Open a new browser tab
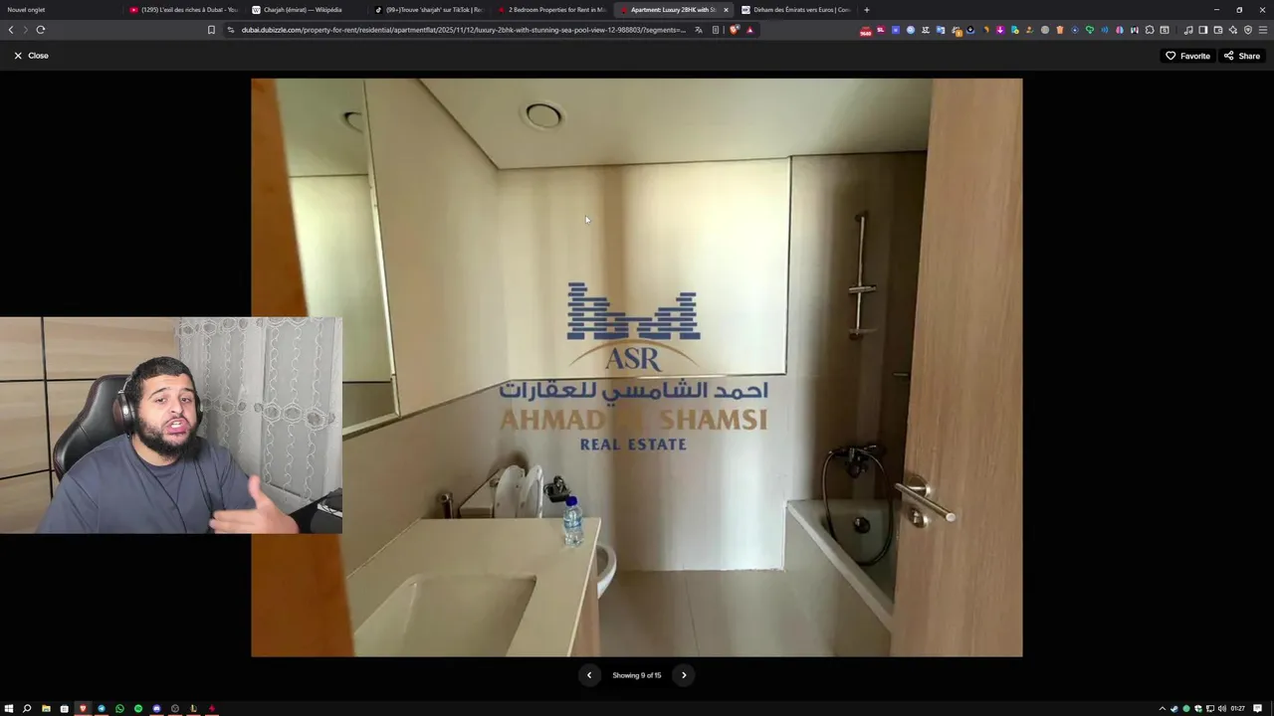1274x716 pixels. pos(867,10)
